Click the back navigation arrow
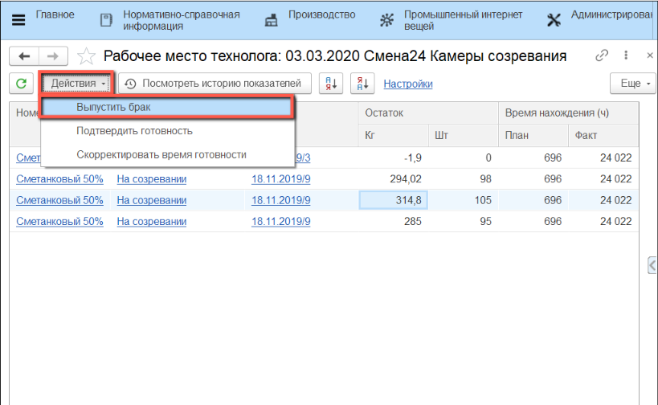The width and height of the screenshot is (658, 405). (x=24, y=56)
